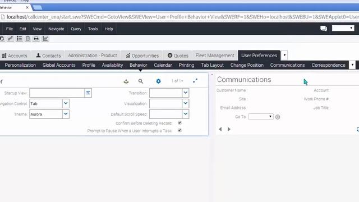Expand the Navigation Control dropdown

point(66,103)
